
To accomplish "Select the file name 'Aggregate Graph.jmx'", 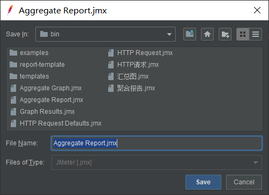I will [x=51, y=88].
